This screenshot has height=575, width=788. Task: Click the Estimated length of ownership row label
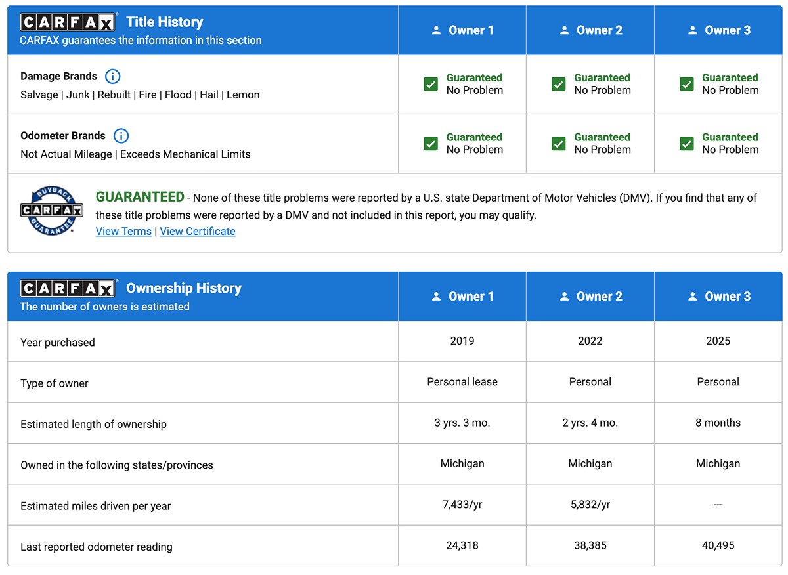(93, 424)
